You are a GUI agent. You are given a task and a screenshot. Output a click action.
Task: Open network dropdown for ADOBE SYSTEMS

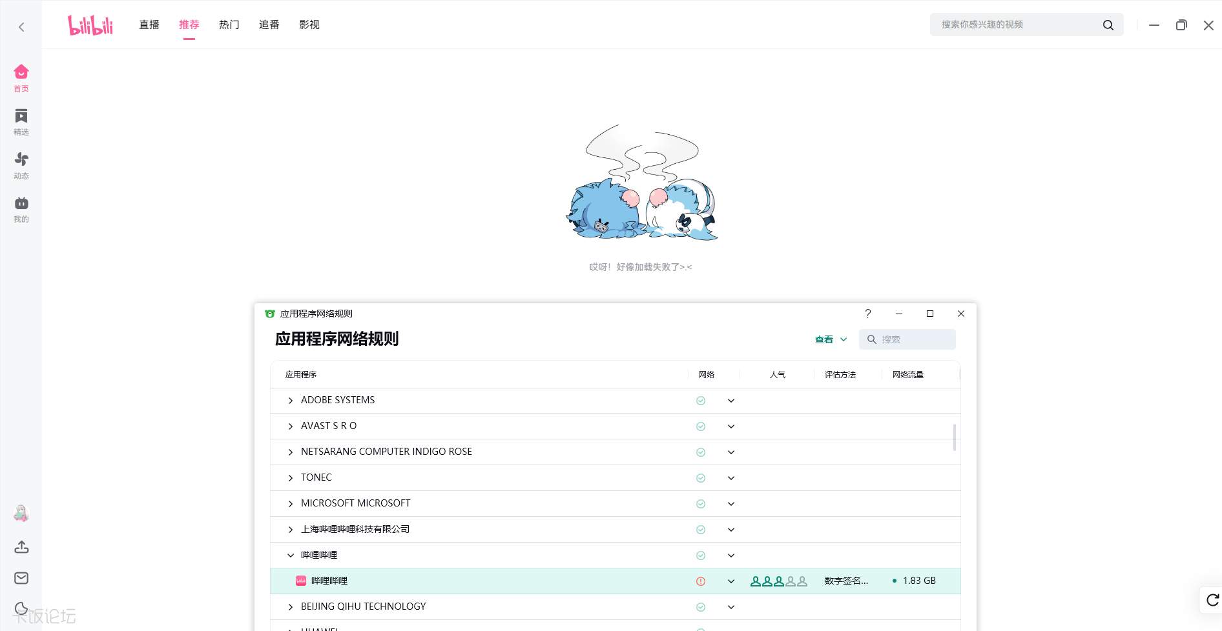[x=731, y=401]
